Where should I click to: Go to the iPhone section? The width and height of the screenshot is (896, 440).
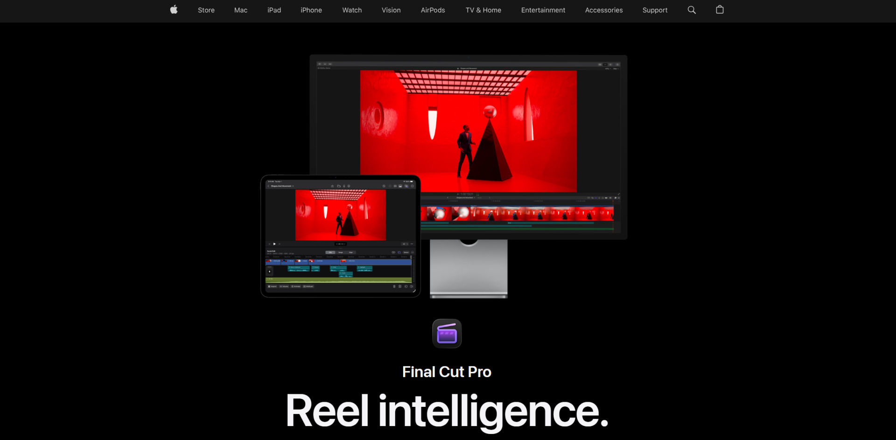click(311, 10)
